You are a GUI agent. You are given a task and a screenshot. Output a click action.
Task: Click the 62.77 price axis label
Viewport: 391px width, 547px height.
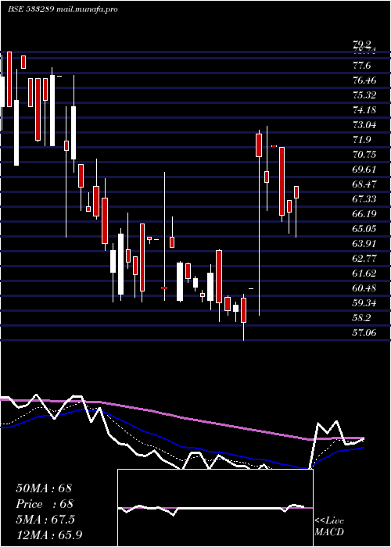(x=364, y=259)
